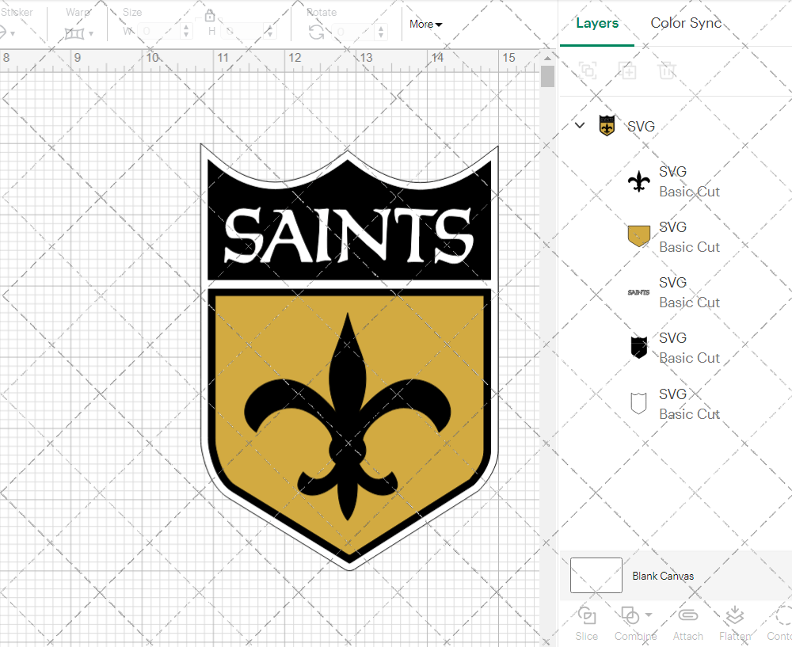Viewport: 792px width, 647px height.
Task: Increase rotation with stepper up arrow
Action: [381, 28]
